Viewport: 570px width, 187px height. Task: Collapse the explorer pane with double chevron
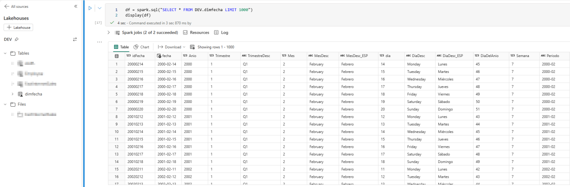[76, 6]
